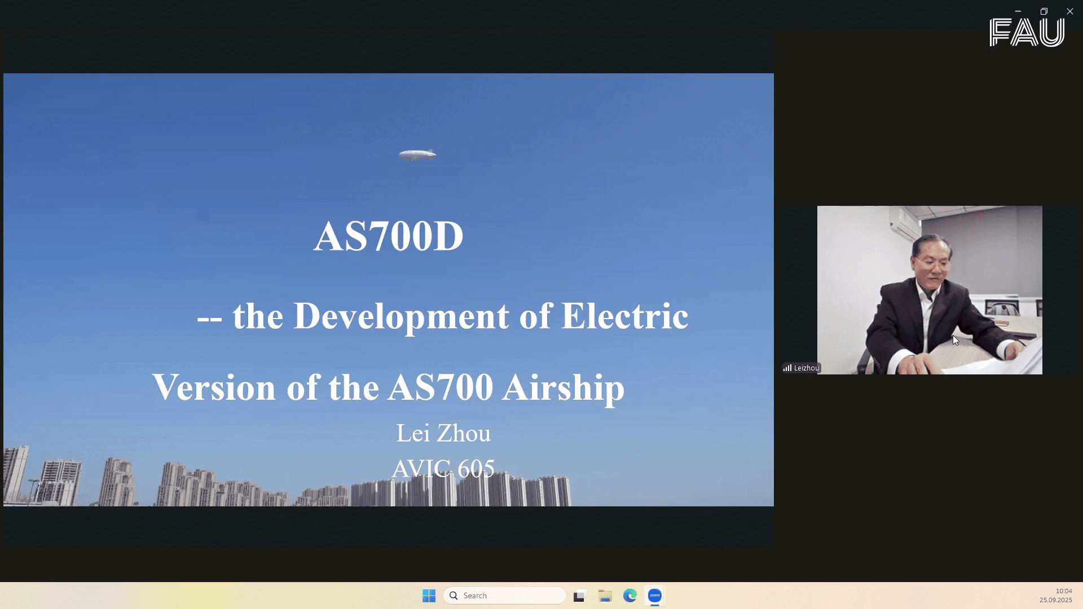The height and width of the screenshot is (609, 1083).
Task: Open the Zoom app from the taskbar
Action: click(x=654, y=595)
